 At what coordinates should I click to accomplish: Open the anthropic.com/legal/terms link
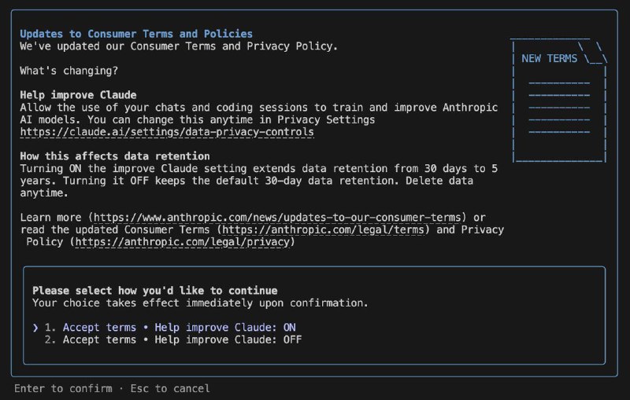pyautogui.click(x=325, y=229)
